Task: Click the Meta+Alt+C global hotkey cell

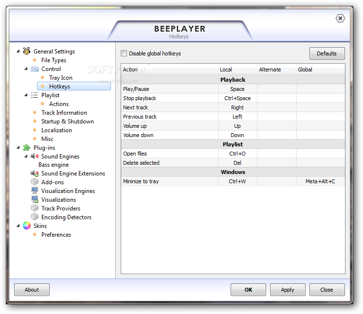Action: tap(320, 181)
